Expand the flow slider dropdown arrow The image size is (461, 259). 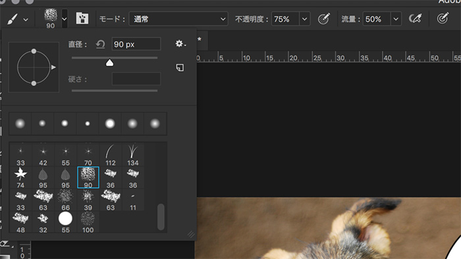click(x=396, y=19)
